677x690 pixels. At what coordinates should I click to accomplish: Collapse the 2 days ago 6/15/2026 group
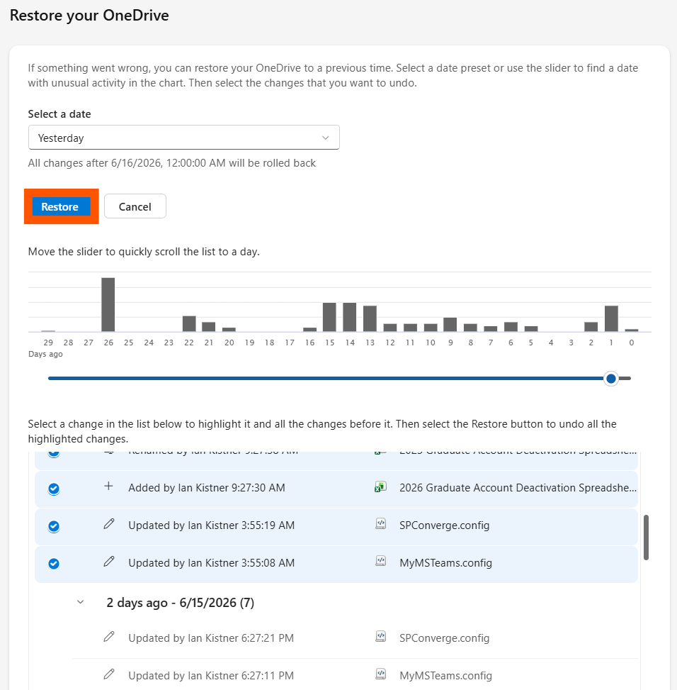pos(81,602)
